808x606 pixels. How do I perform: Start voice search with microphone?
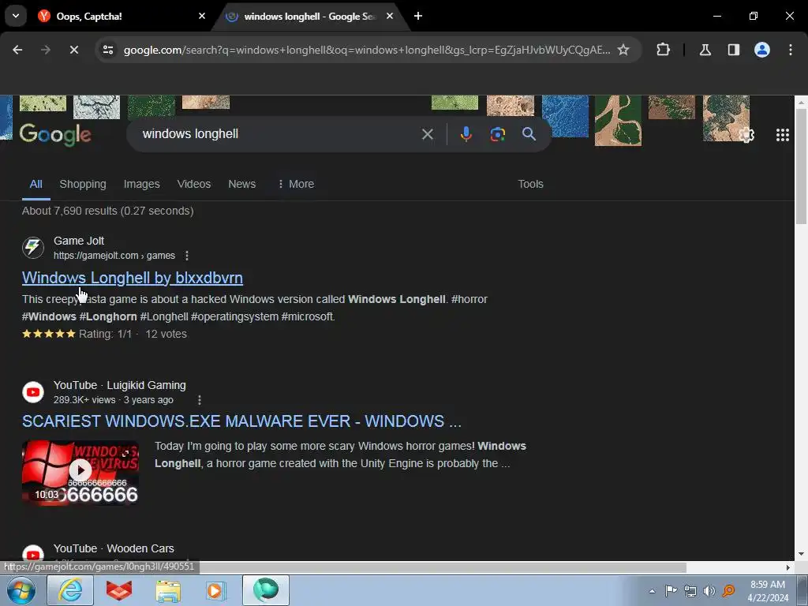coord(466,134)
